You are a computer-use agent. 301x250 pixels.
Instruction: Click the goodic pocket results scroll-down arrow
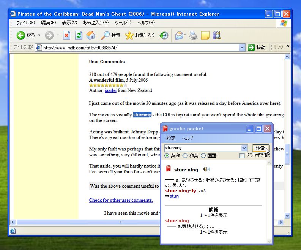269,241
